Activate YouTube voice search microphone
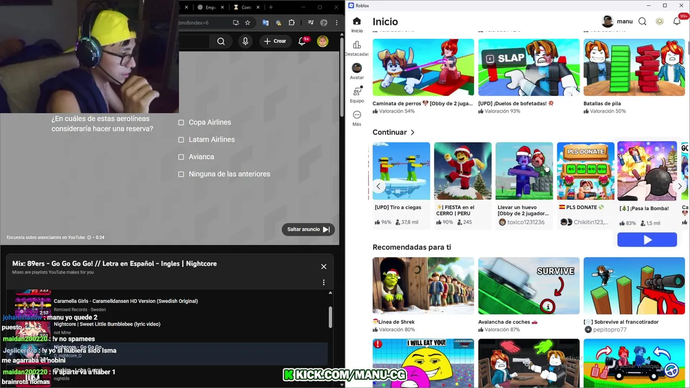Screen dimensions: 690x388 [245, 41]
